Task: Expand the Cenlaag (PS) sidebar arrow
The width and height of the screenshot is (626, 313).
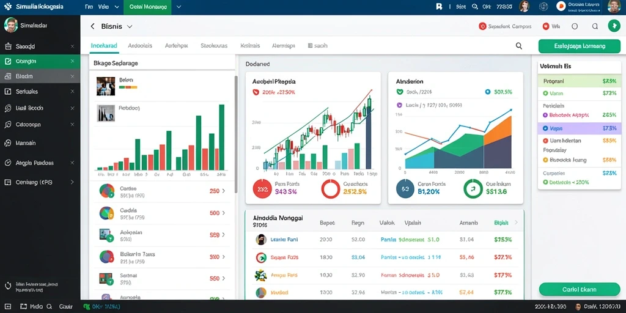Action: (72, 182)
